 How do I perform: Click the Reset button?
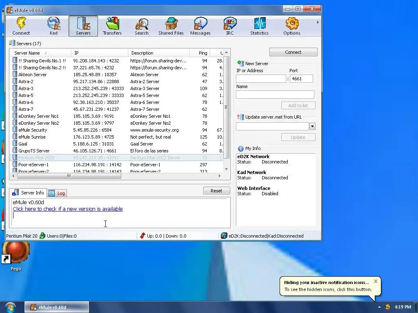coord(216,191)
